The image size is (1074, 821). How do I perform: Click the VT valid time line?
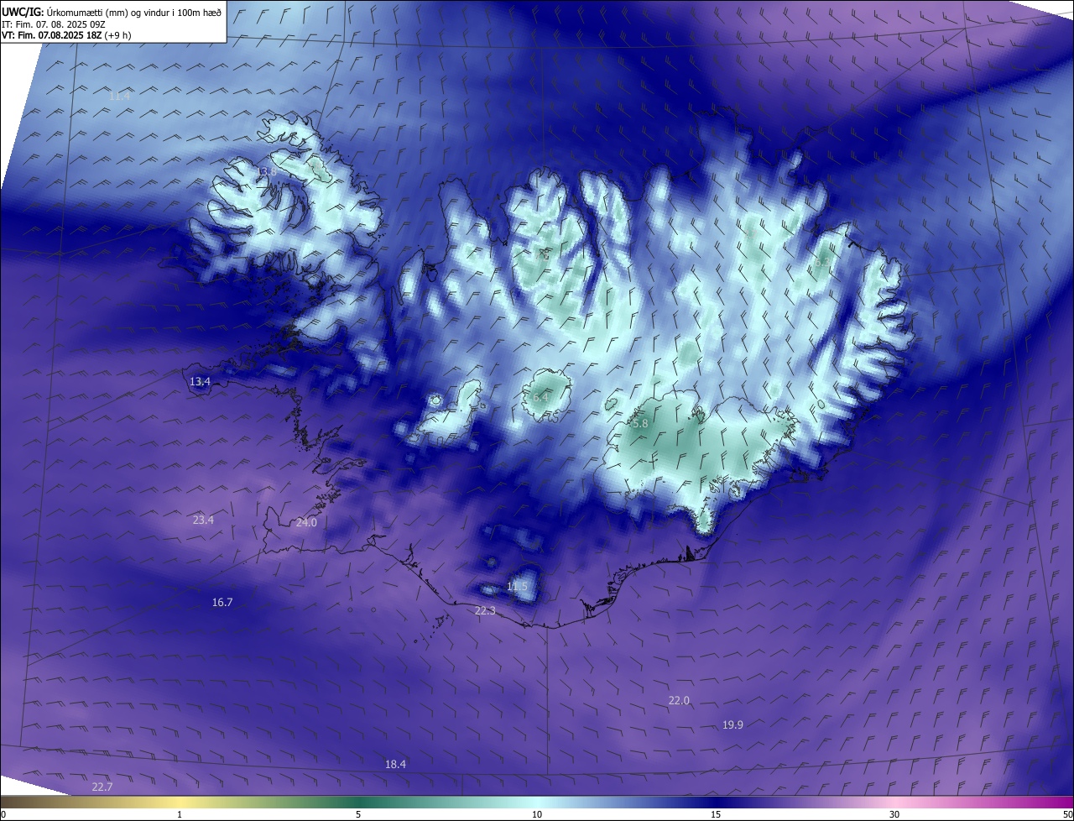[x=66, y=35]
